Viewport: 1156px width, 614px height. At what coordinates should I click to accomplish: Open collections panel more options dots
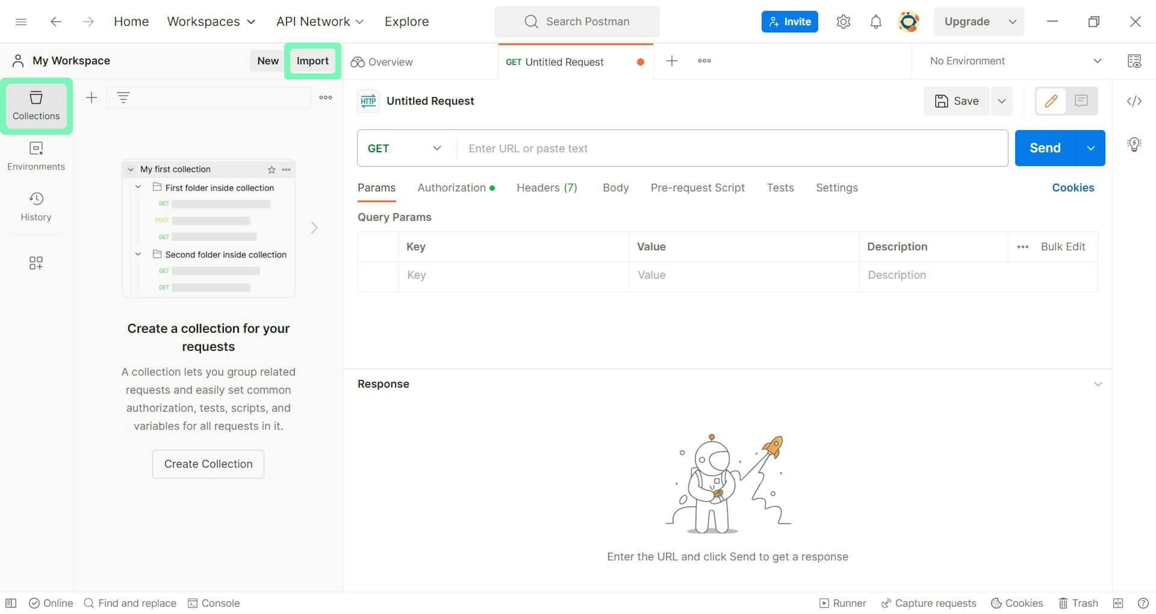pyautogui.click(x=325, y=98)
